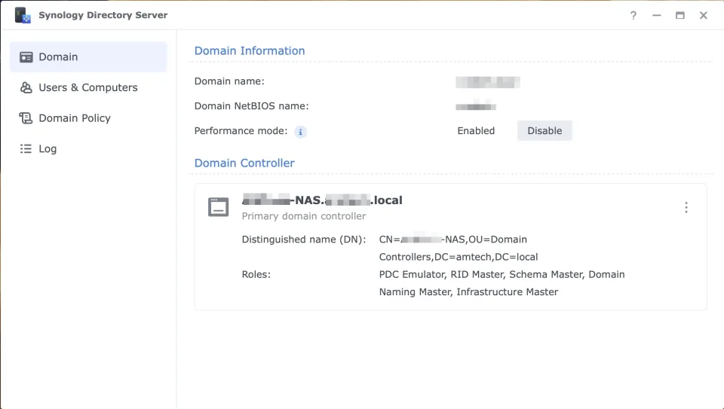Click the Domain Policy scroll icon
Viewport: 724px width, 409px height.
coord(26,118)
